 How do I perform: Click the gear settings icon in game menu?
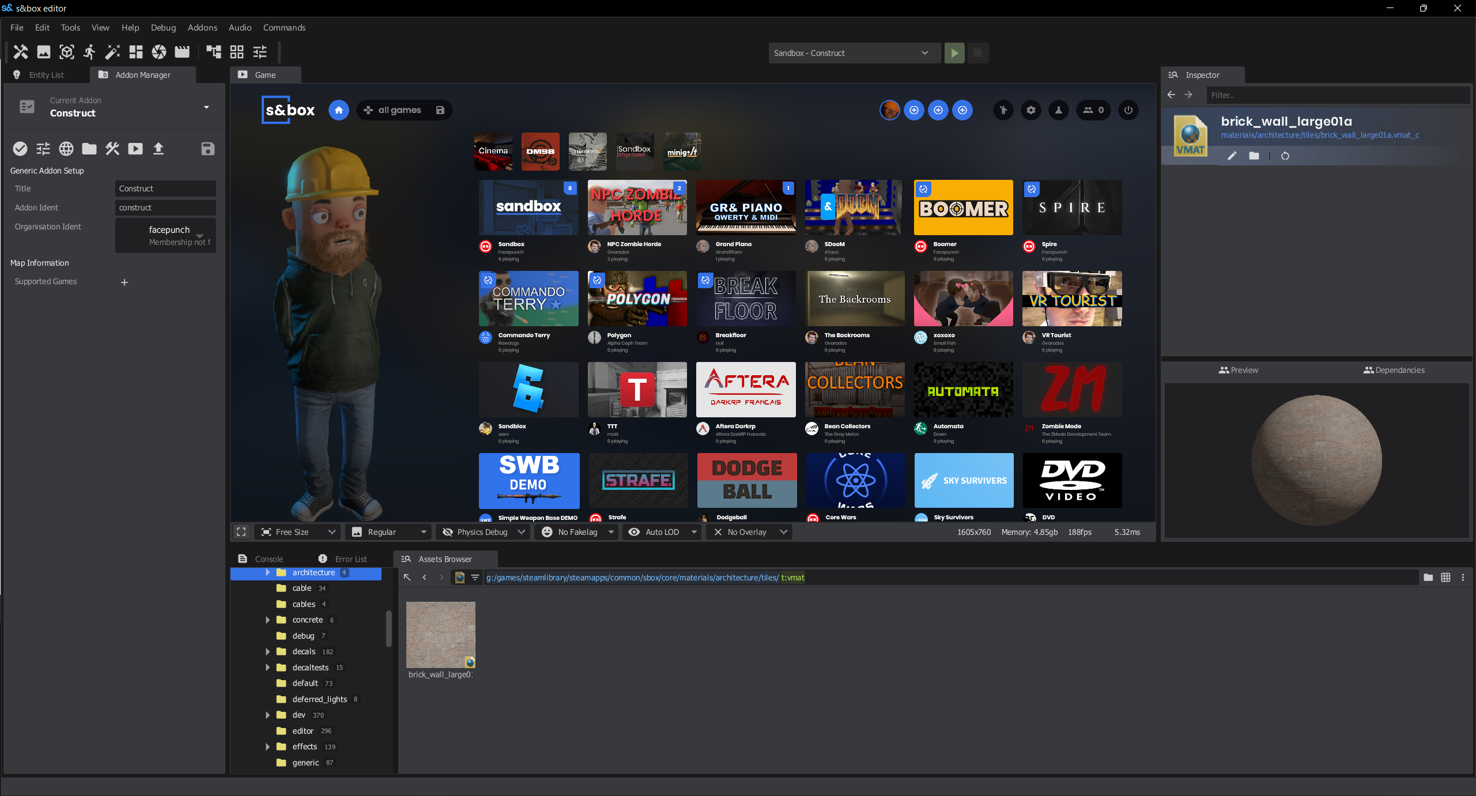(1031, 110)
